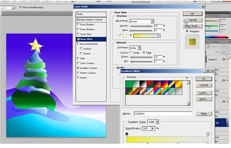Open the Presets flyout menu arrow
231x148 pixels.
[x=187, y=77]
